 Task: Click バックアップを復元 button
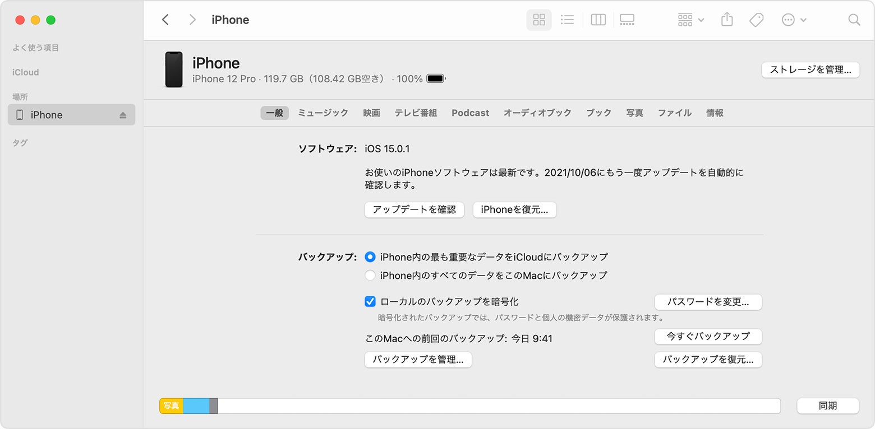click(x=708, y=360)
